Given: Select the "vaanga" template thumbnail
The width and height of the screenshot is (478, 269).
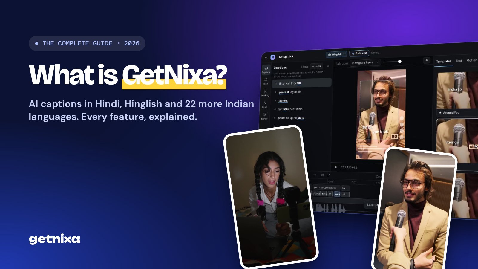Looking at the screenshot, I should (457, 141).
